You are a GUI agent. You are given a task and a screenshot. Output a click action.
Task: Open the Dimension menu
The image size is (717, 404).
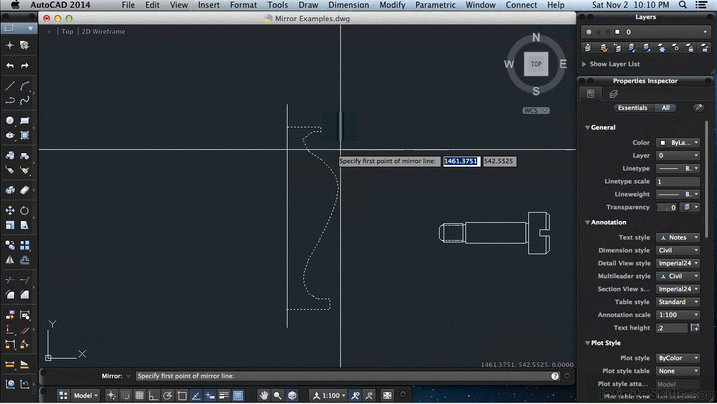click(x=349, y=5)
